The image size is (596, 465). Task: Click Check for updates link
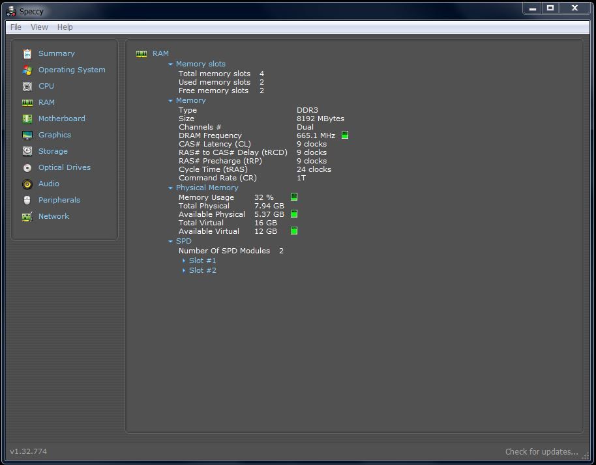pos(542,452)
